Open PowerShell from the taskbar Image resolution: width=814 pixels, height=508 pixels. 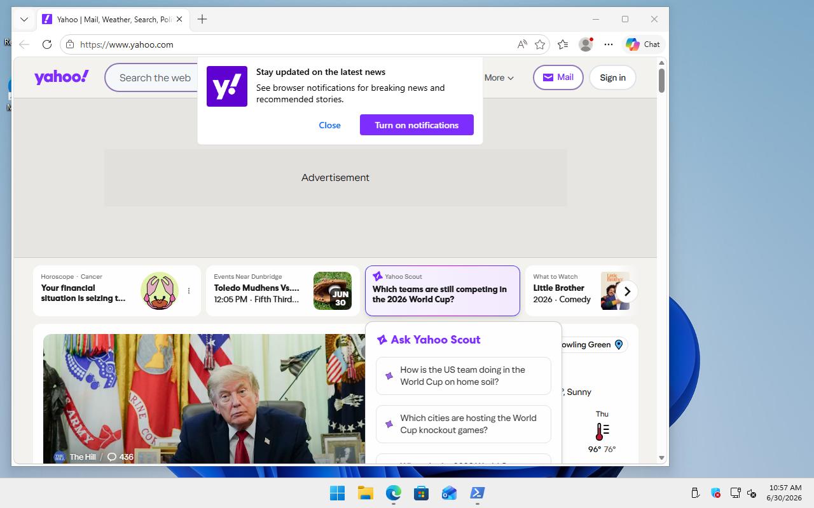click(x=477, y=493)
